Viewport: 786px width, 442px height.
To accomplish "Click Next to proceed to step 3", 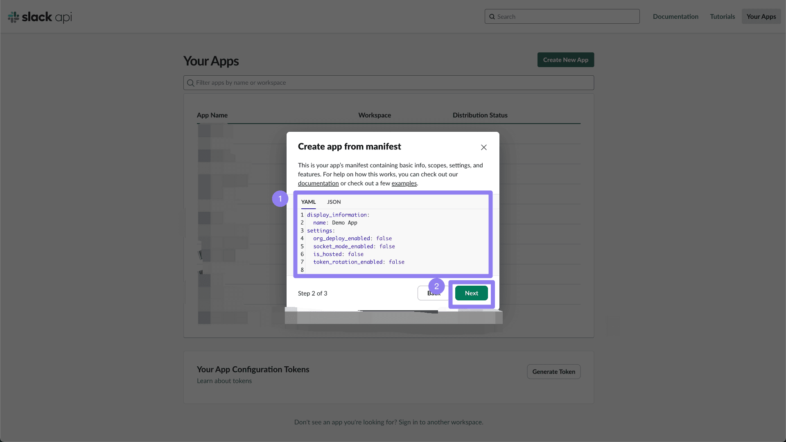I will [x=471, y=293].
